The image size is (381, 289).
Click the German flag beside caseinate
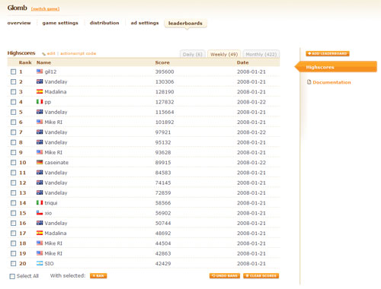click(x=40, y=162)
